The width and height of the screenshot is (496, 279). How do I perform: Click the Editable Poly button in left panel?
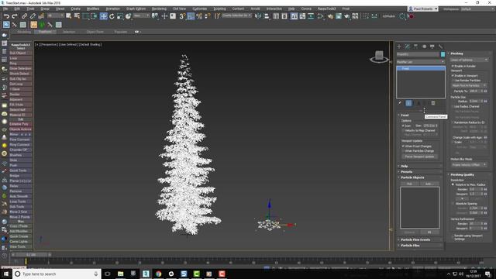(21, 124)
